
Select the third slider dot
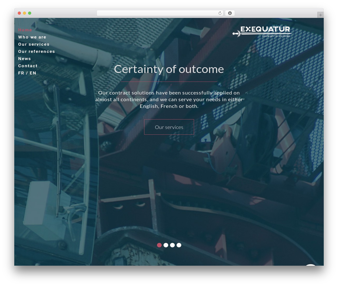point(172,245)
